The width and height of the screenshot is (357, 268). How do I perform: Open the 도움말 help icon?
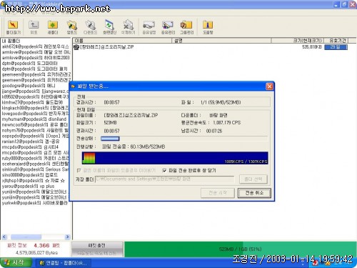(x=208, y=27)
